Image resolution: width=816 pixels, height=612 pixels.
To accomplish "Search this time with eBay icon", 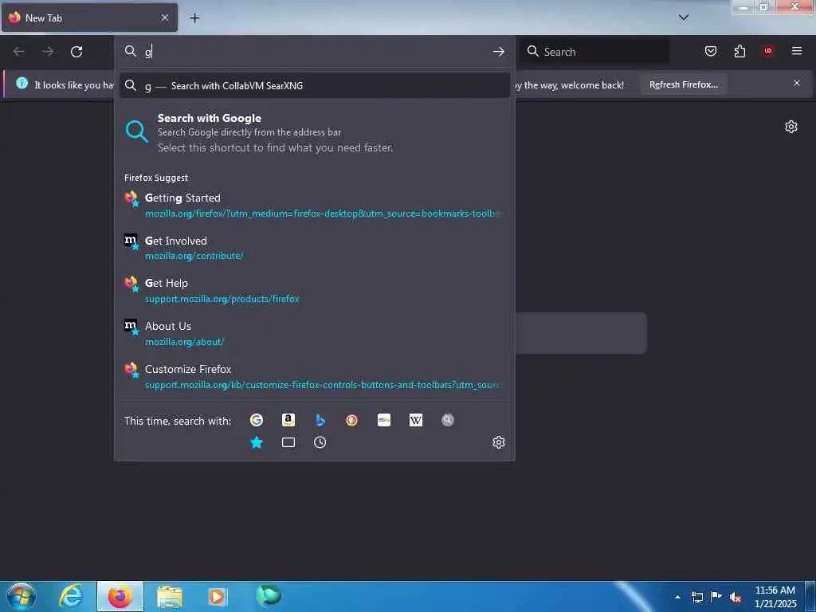I will (384, 420).
